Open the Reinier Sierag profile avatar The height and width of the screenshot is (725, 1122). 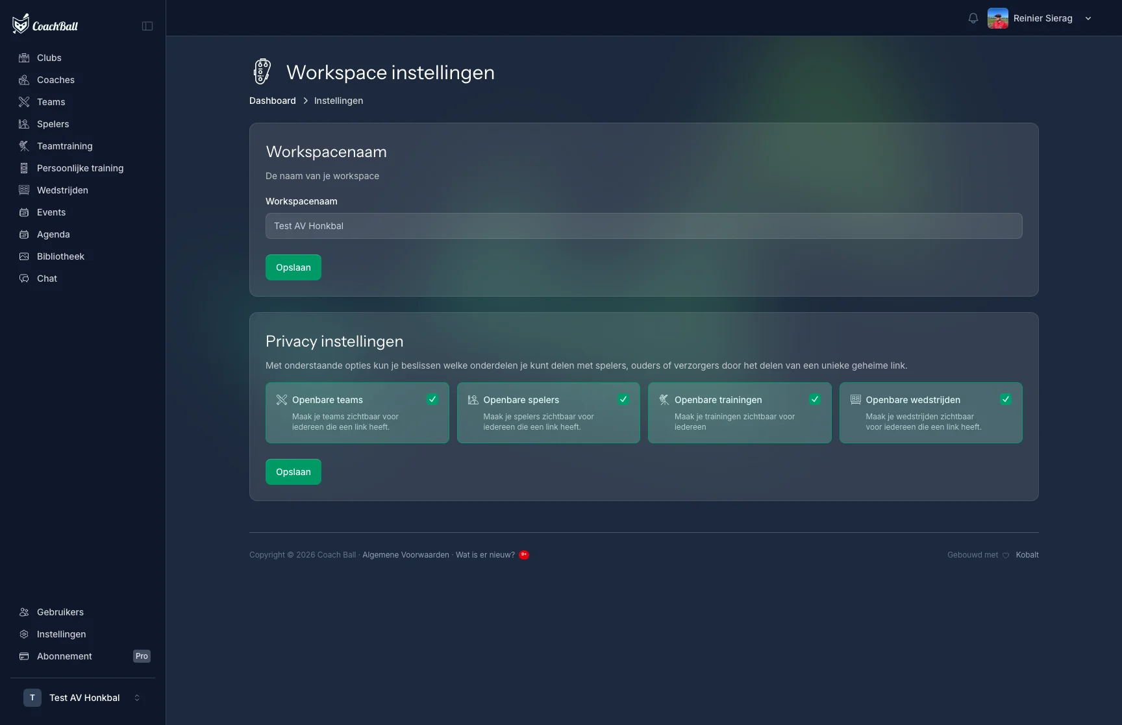point(998,18)
